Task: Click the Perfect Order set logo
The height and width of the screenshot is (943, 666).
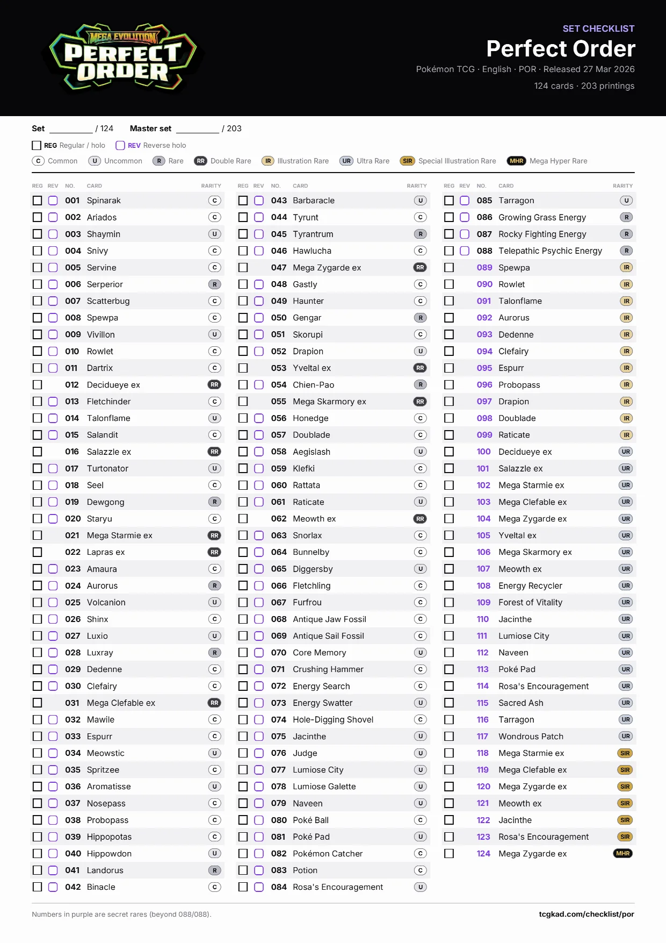Action: [122, 57]
